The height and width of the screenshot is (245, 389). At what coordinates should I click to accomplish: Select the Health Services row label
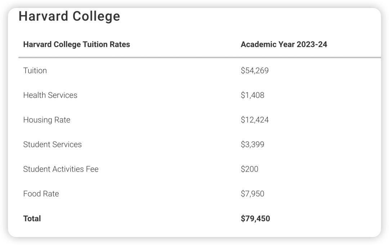coord(50,95)
